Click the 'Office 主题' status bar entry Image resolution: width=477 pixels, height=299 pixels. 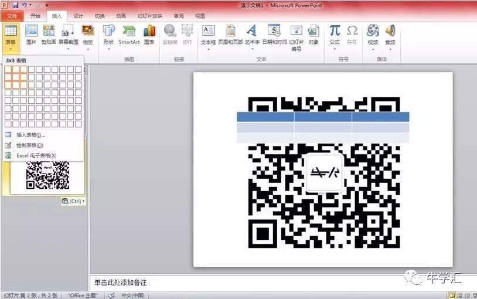point(83,295)
